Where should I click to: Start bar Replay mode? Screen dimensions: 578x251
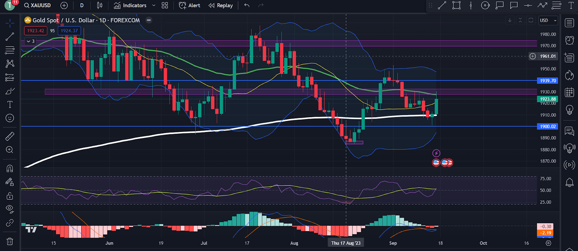pyautogui.click(x=220, y=5)
